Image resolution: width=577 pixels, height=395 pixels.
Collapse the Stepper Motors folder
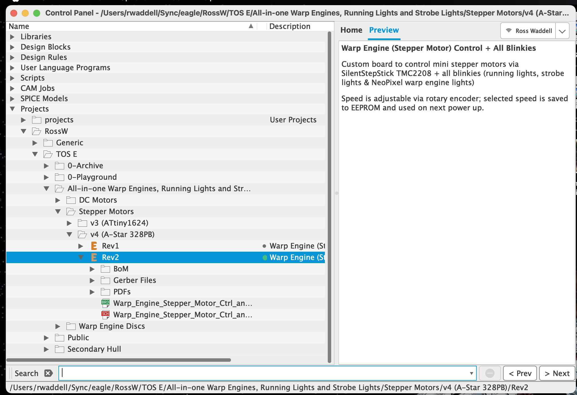[x=58, y=212]
